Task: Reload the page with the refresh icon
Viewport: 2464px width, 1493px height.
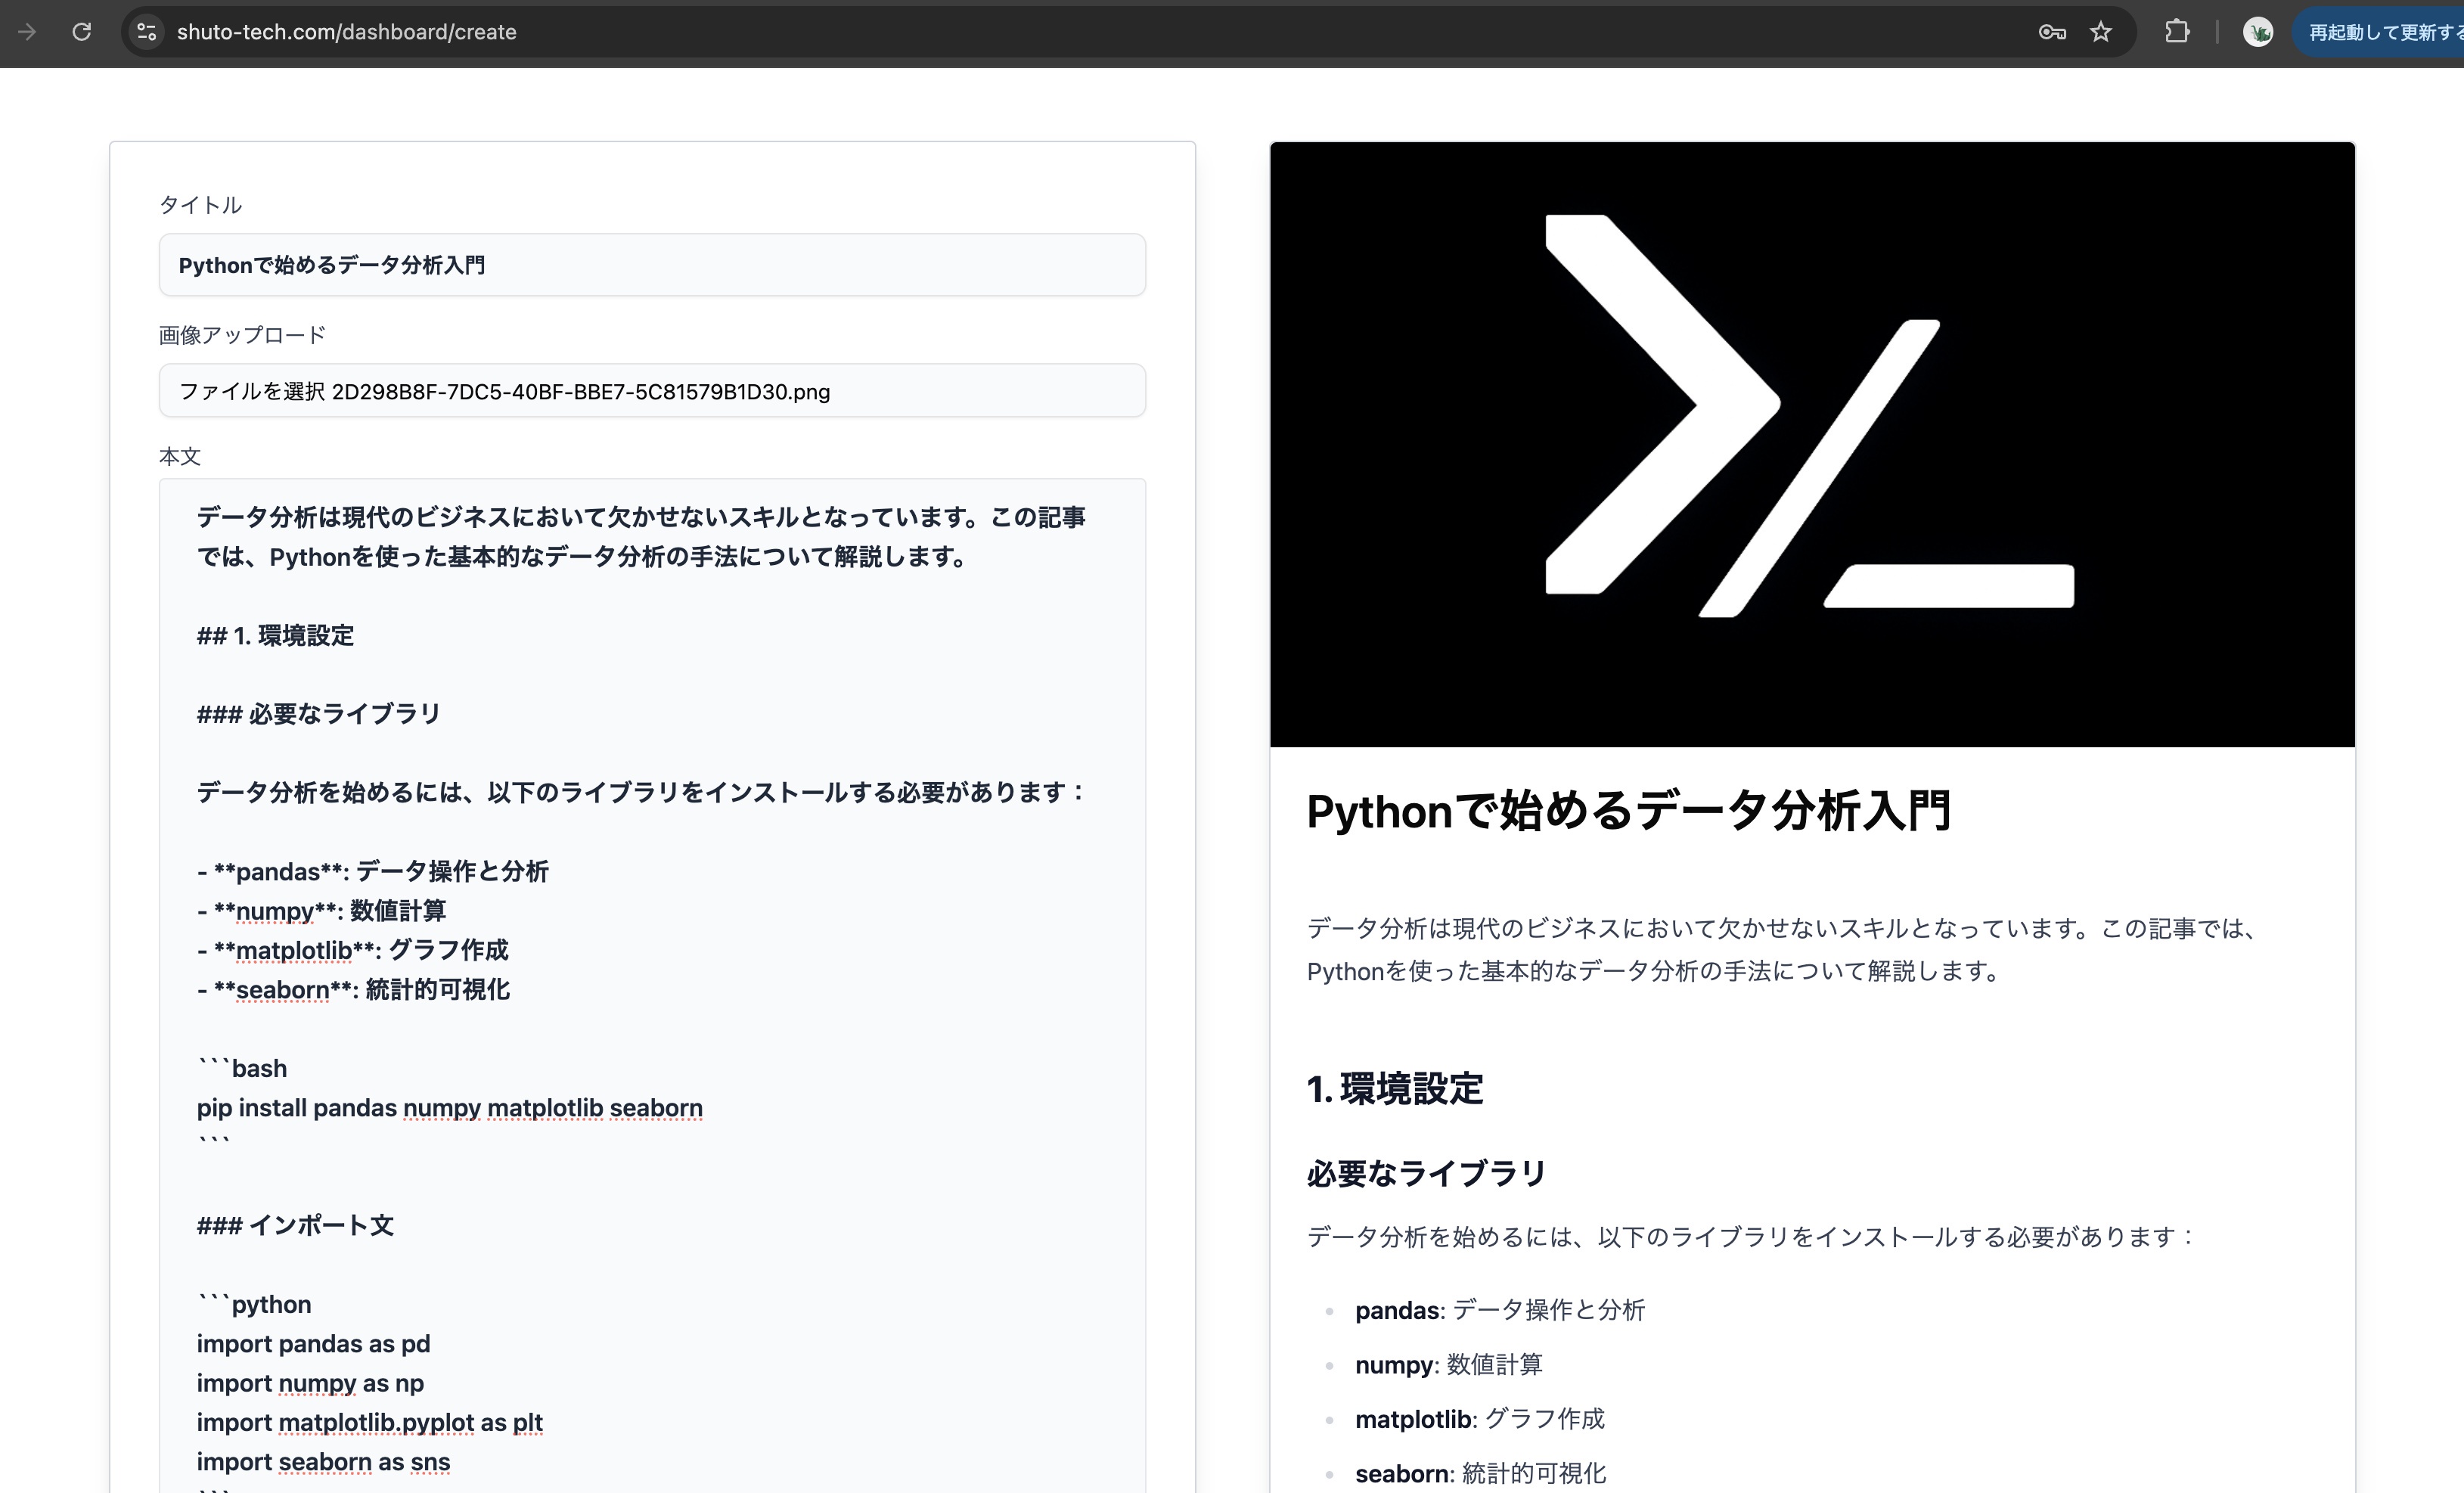Action: coord(82,32)
